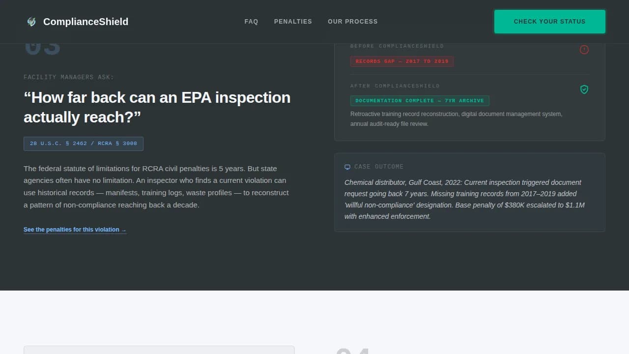Screen dimensions: 629x354
Task: Click the ComplianceShield shield logo icon
Action: pos(31,22)
